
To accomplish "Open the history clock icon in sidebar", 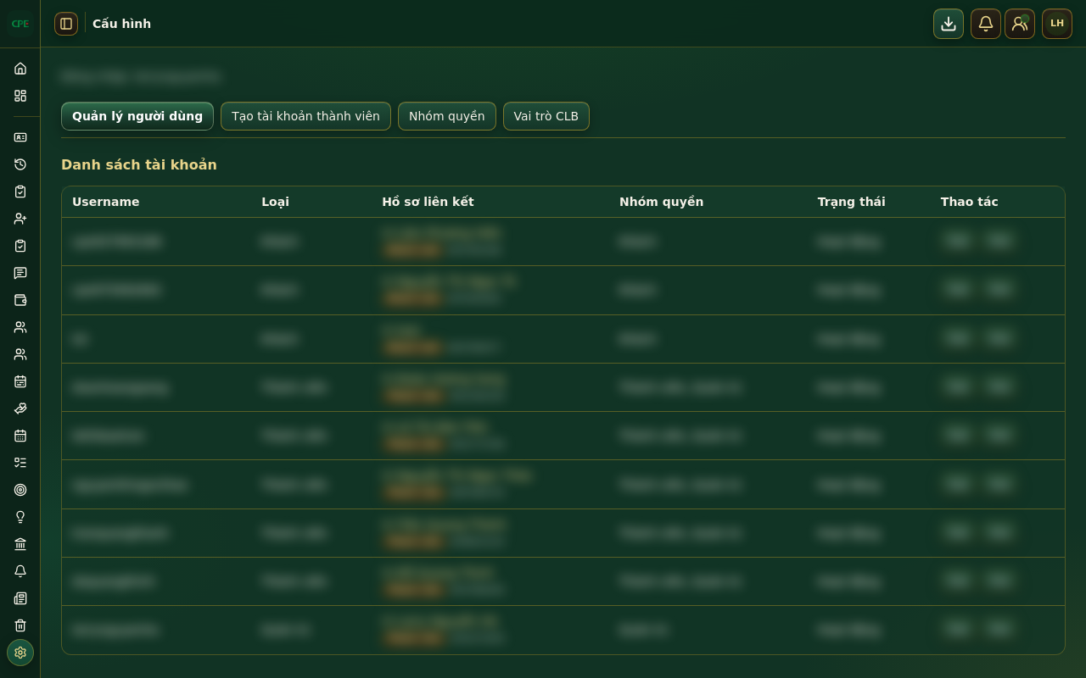I will click(x=20, y=164).
